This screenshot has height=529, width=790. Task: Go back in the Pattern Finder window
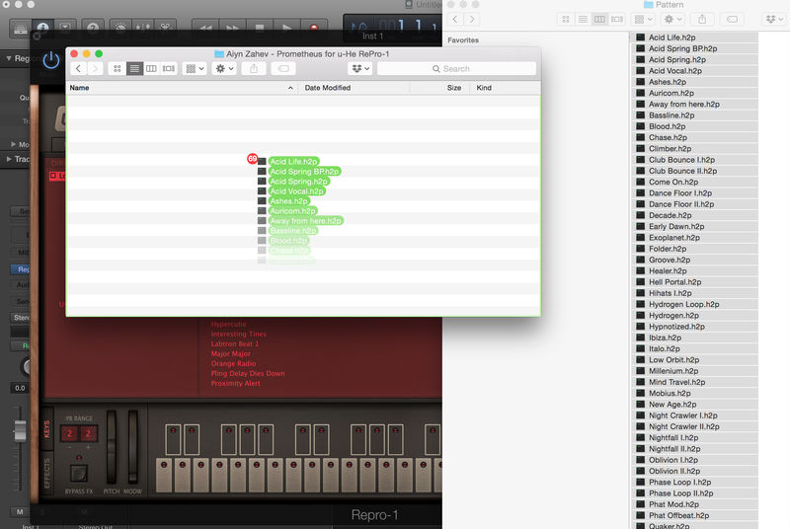455,19
